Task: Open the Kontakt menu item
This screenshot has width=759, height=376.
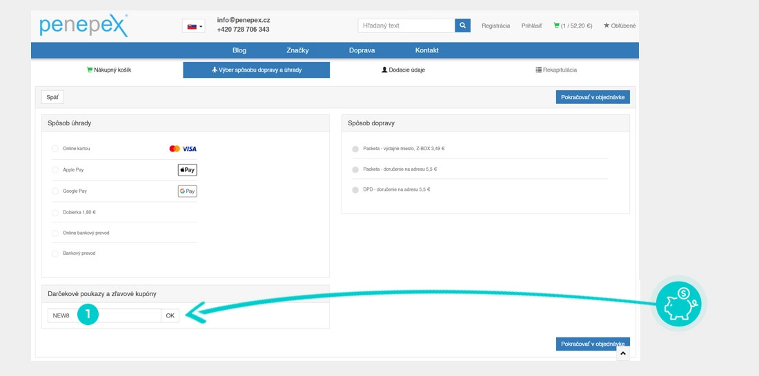Action: tap(427, 50)
